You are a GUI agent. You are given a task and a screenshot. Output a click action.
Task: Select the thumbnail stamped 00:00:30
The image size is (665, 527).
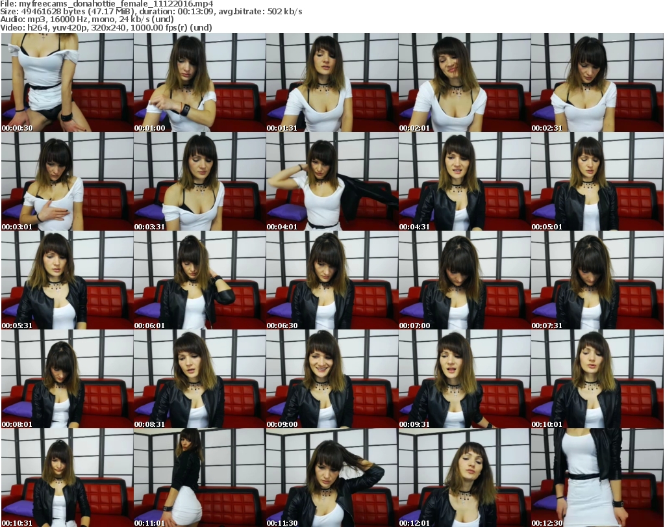(68, 83)
